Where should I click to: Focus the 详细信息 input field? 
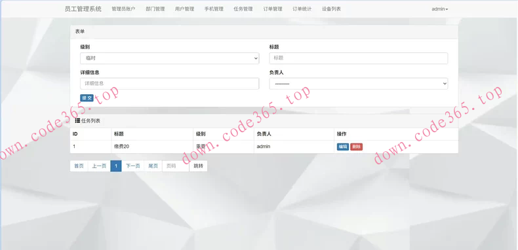[x=169, y=84]
